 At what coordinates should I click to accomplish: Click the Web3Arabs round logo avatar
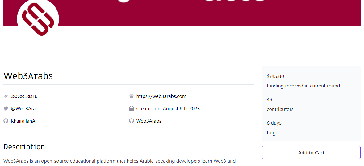pos(38,18)
